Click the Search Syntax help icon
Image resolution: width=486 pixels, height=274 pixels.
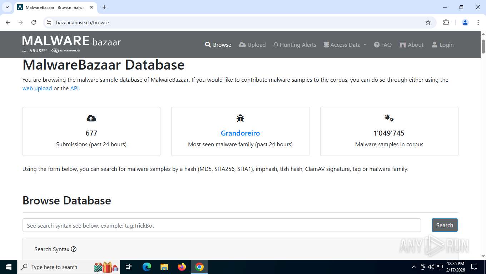click(x=74, y=249)
